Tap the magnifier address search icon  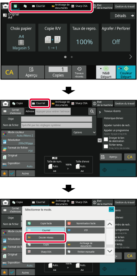92,111
